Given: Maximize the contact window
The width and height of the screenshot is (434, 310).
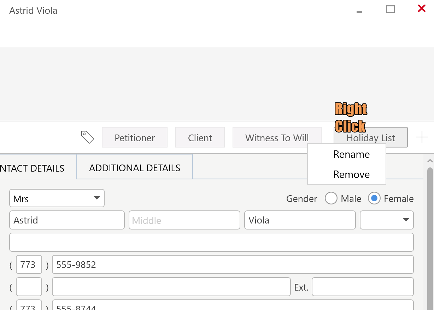Looking at the screenshot, I should point(390,9).
